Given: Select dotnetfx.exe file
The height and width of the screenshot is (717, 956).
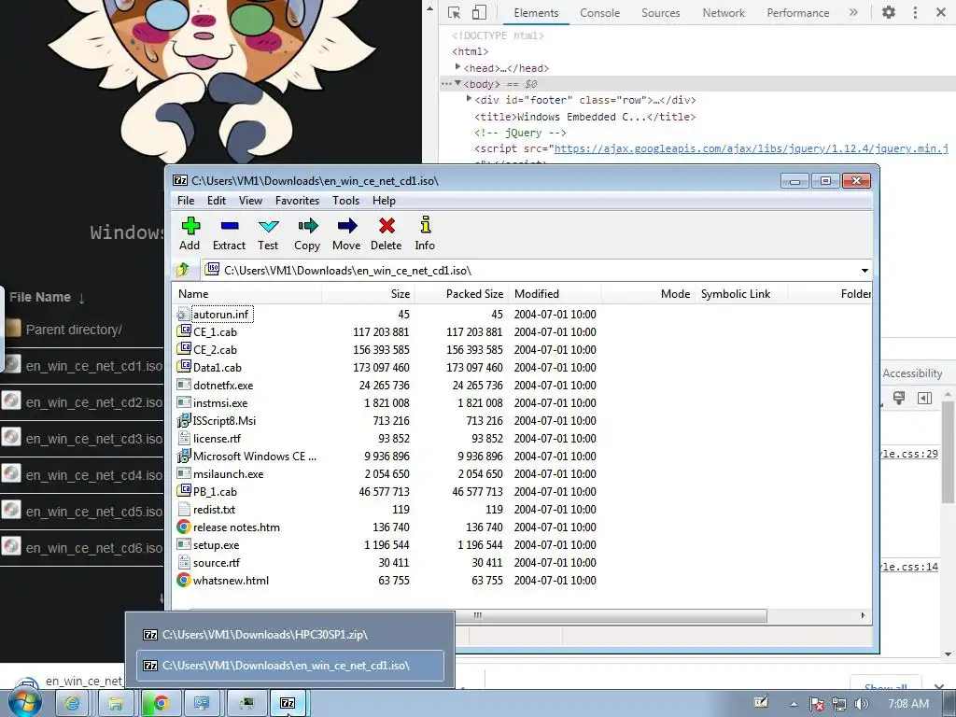Looking at the screenshot, I should 223,386.
